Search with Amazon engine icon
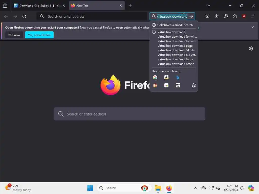259x194 pixels. click(166, 77)
